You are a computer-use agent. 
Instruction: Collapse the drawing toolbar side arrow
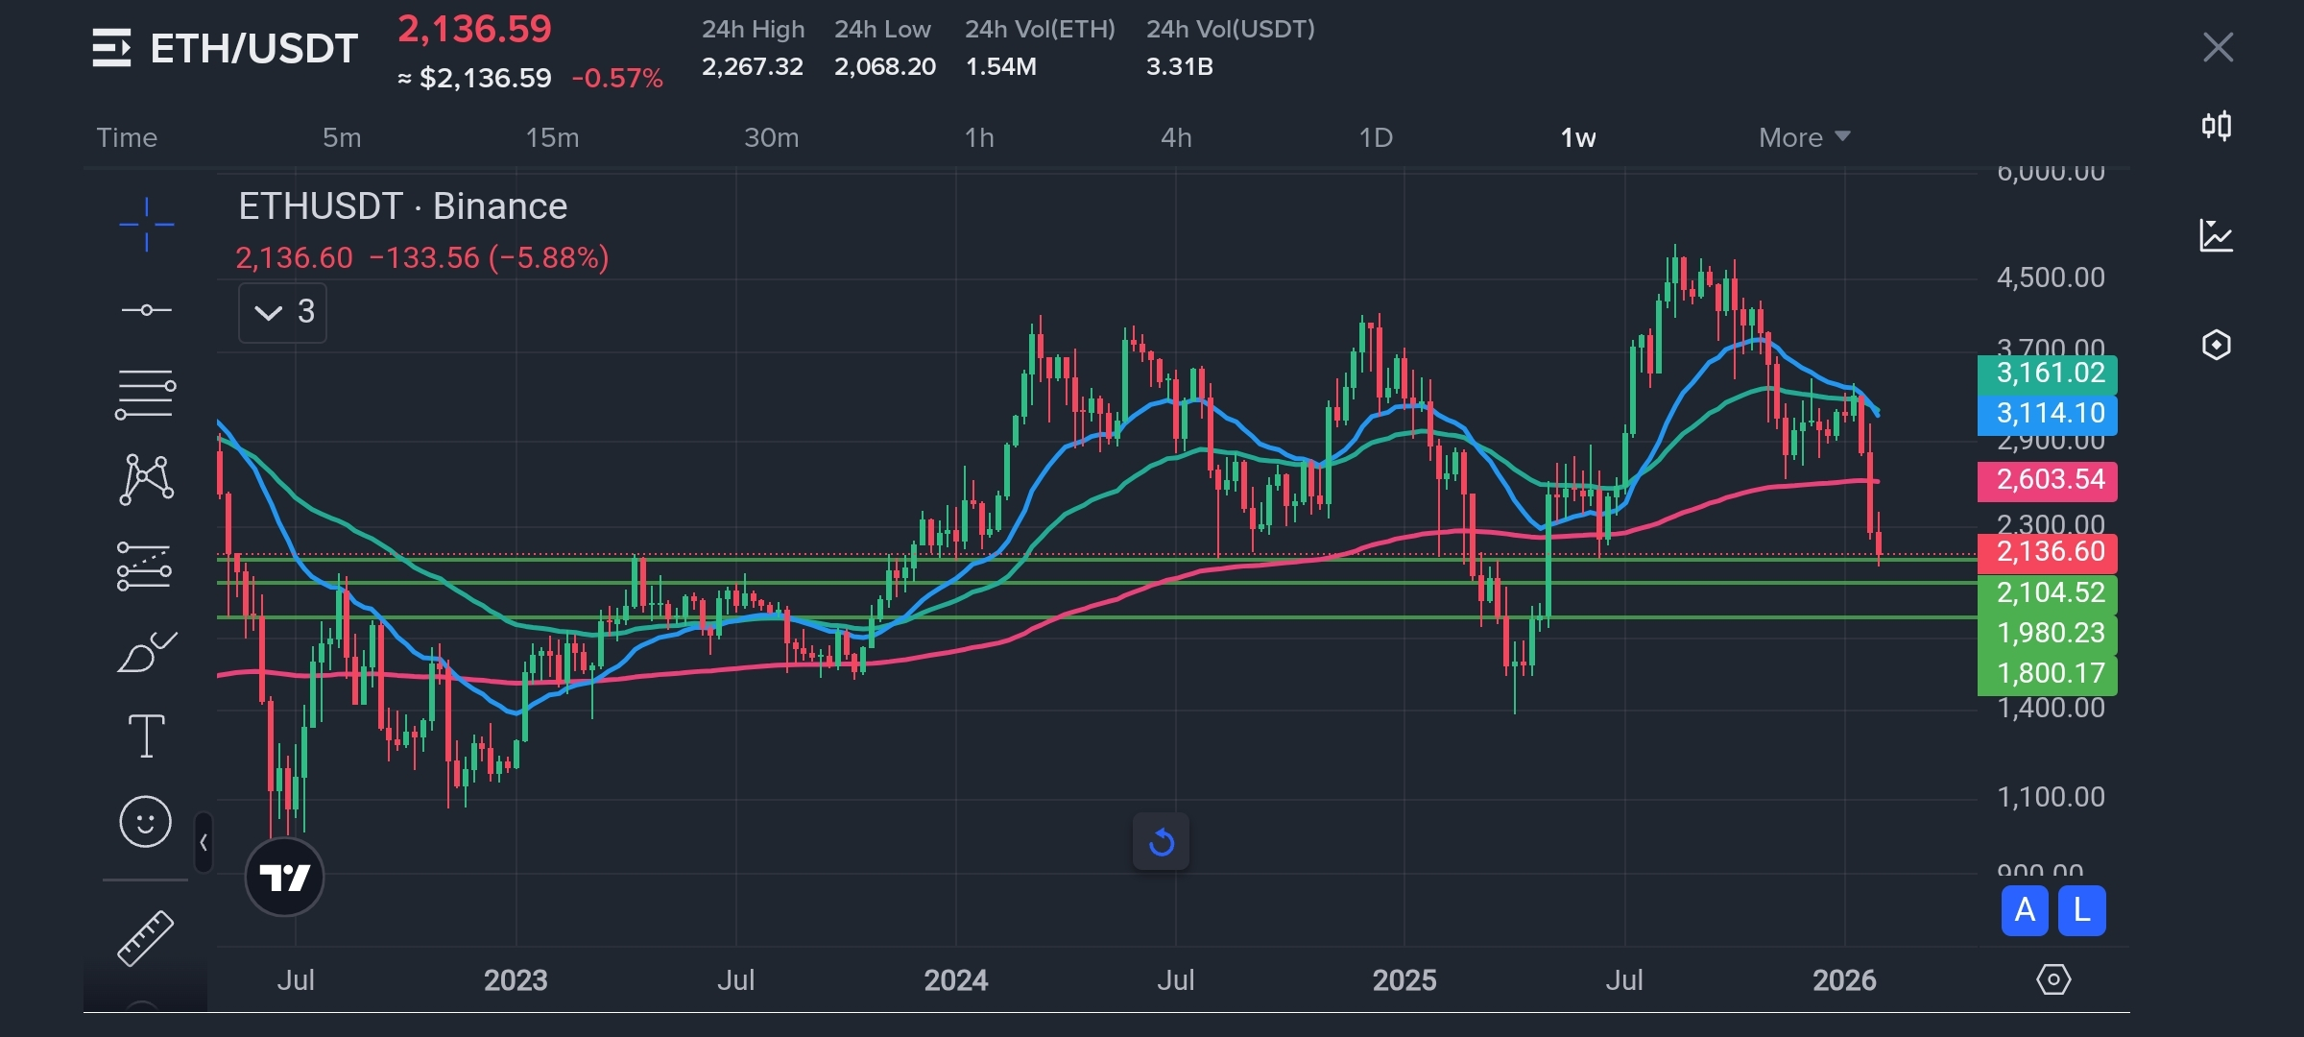pyautogui.click(x=204, y=843)
